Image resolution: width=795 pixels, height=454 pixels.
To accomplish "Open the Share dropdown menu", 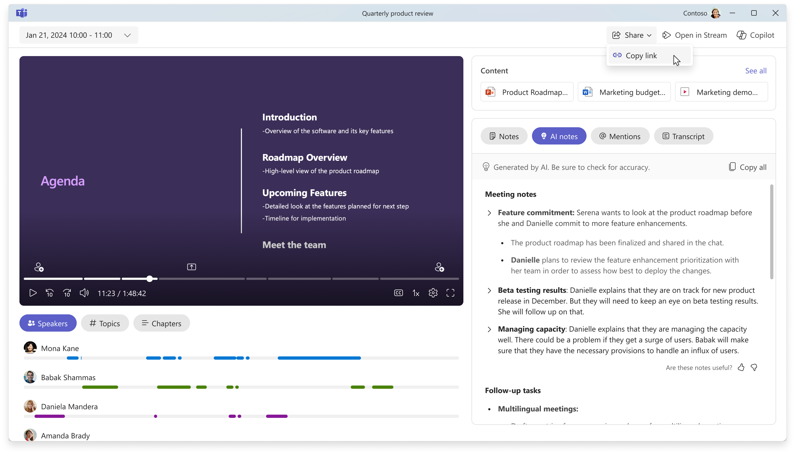I will point(631,35).
